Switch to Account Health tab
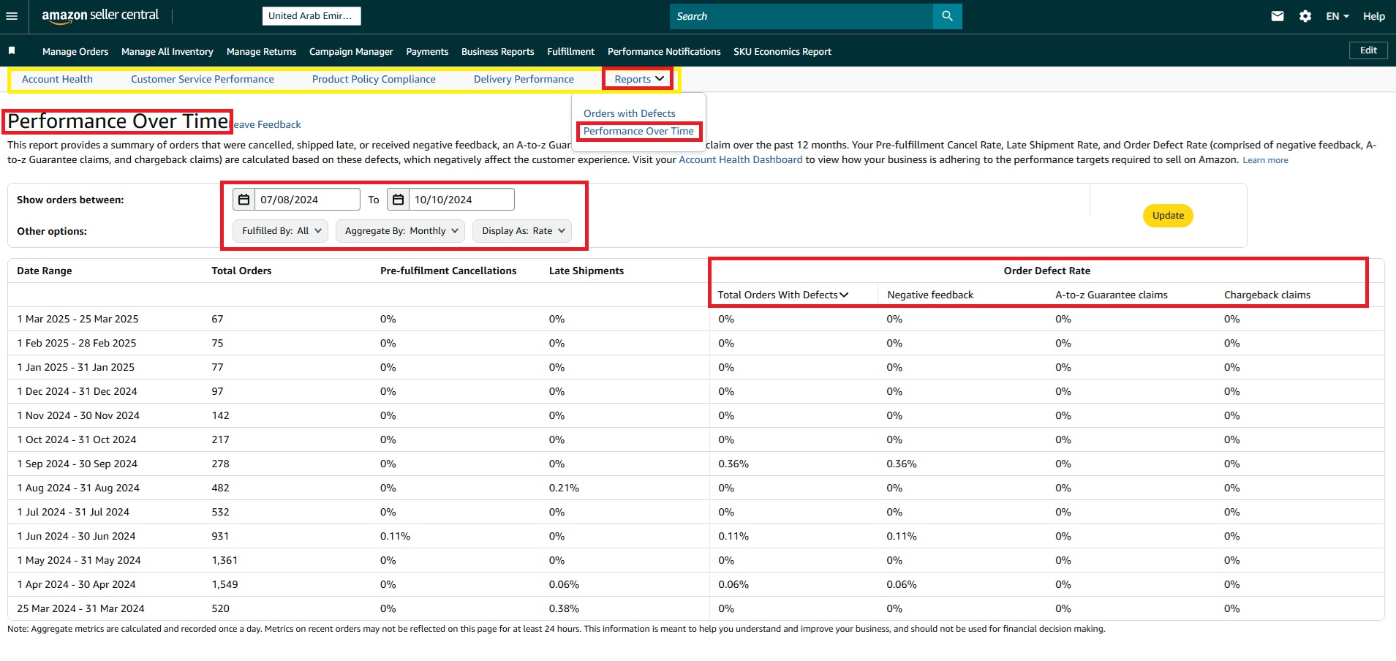 [57, 79]
